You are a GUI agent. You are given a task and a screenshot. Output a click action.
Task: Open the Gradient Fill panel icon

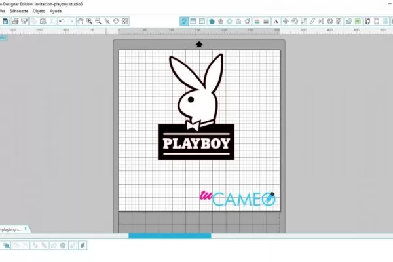(221, 22)
